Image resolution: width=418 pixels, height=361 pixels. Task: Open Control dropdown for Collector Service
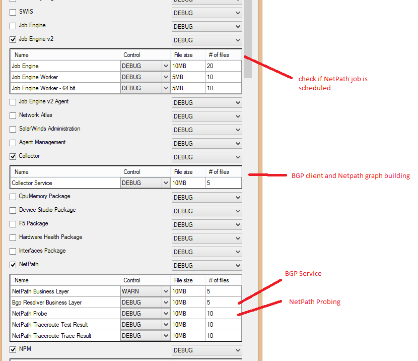pyautogui.click(x=145, y=183)
